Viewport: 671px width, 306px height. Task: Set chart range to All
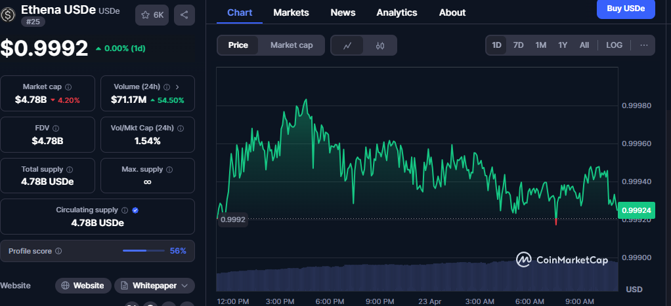(x=584, y=45)
